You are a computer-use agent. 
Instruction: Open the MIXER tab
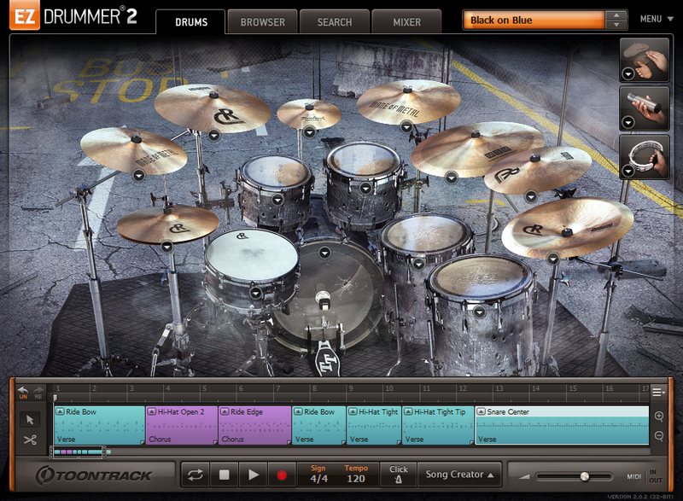click(x=407, y=21)
